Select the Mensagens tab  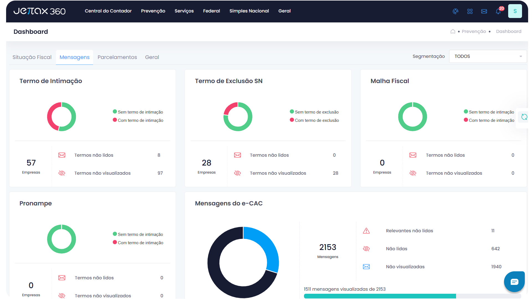75,57
